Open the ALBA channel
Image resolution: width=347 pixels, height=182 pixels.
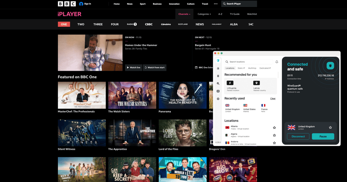click(234, 24)
